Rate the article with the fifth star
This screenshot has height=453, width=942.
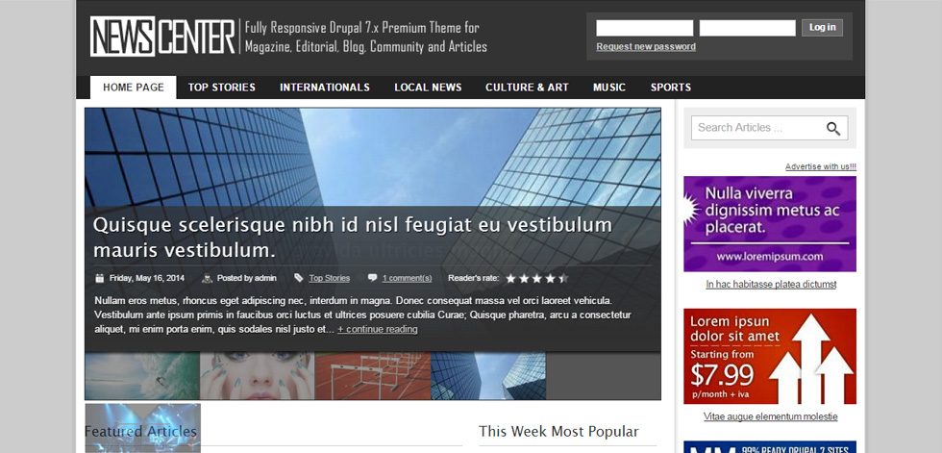tap(563, 278)
